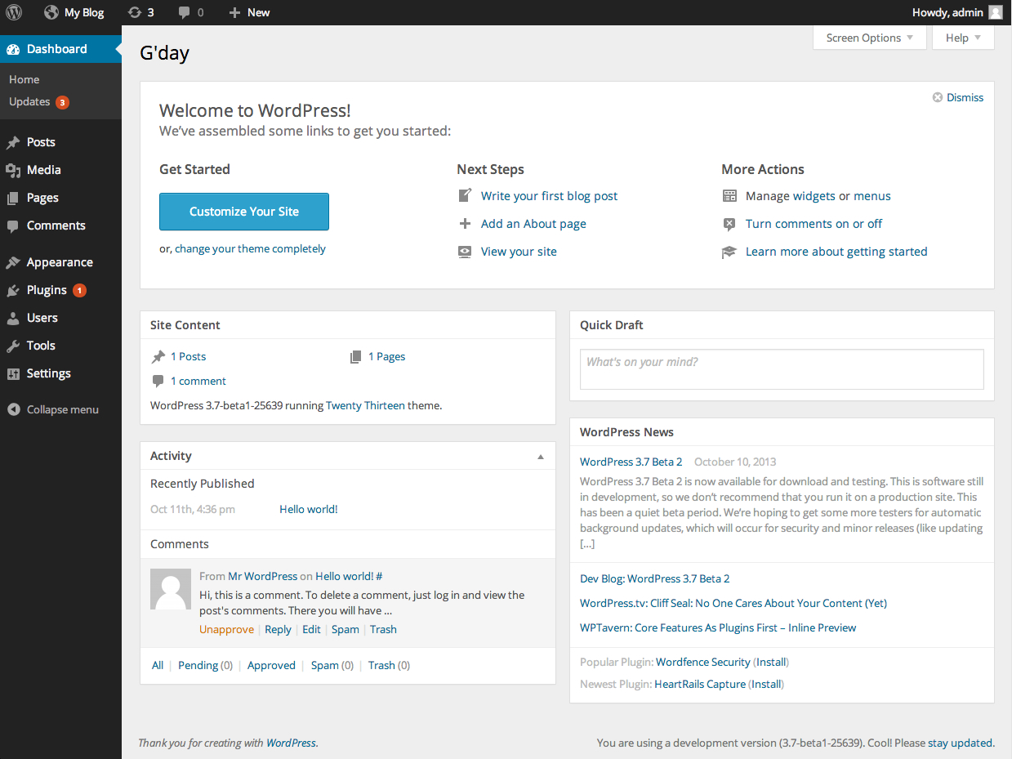Click plus icon beside Add an About page

465,224
